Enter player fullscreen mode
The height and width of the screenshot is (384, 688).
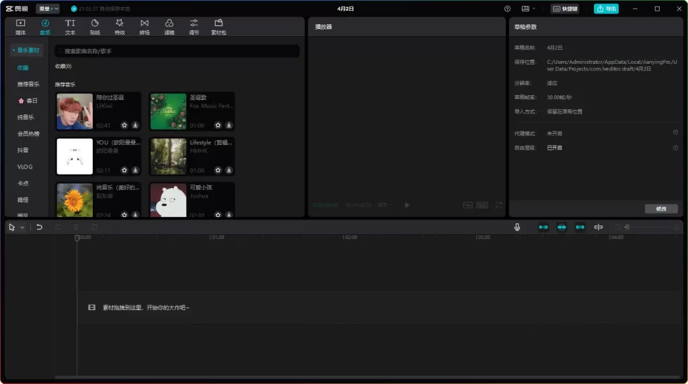(499, 205)
